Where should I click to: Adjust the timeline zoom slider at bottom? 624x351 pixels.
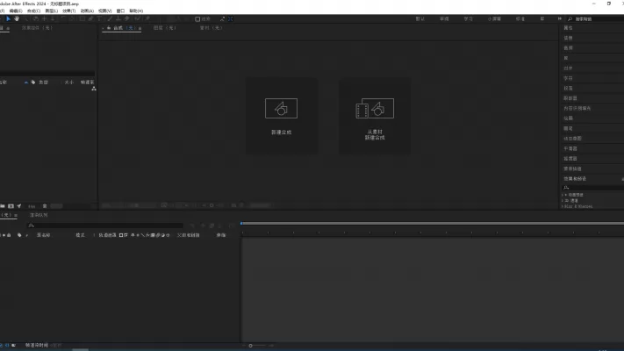tap(251, 346)
